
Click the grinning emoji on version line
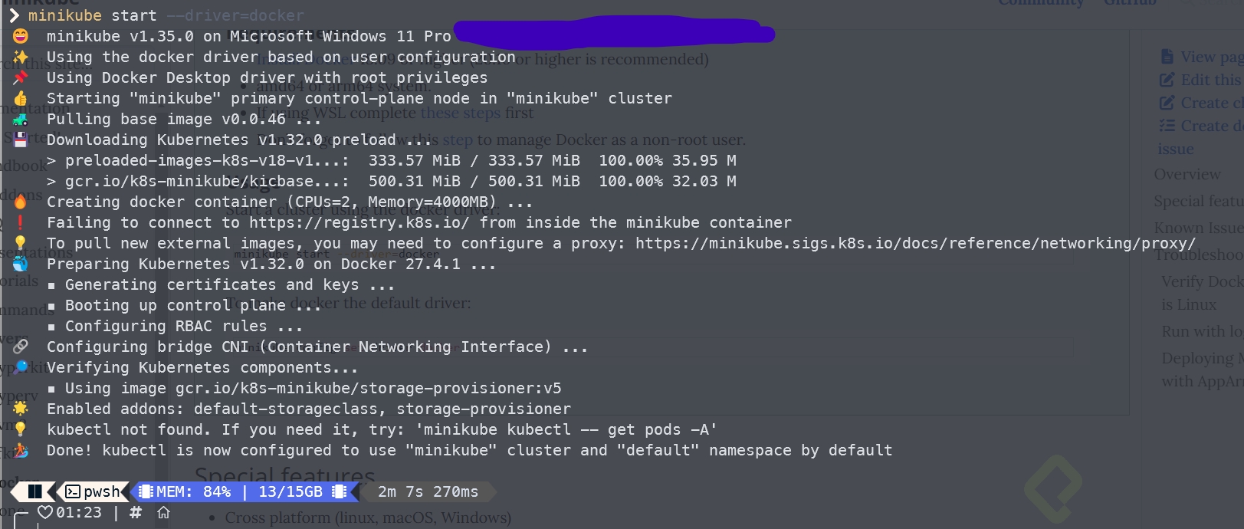(x=21, y=36)
